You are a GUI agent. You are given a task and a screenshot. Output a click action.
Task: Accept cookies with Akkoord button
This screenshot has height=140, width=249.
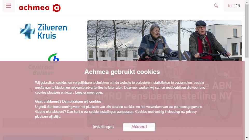click(x=139, y=127)
